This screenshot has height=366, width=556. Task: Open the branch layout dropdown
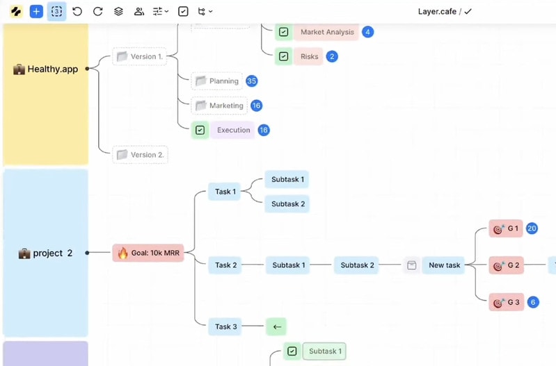click(205, 11)
